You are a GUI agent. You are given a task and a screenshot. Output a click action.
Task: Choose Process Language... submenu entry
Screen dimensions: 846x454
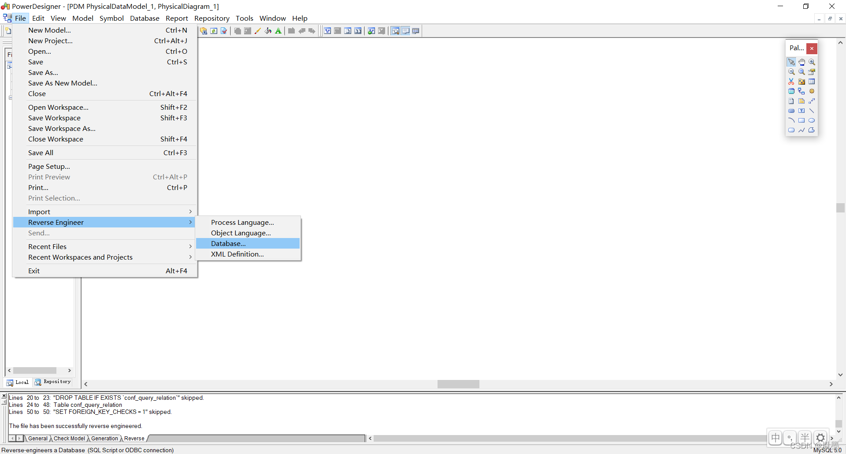tap(248, 222)
